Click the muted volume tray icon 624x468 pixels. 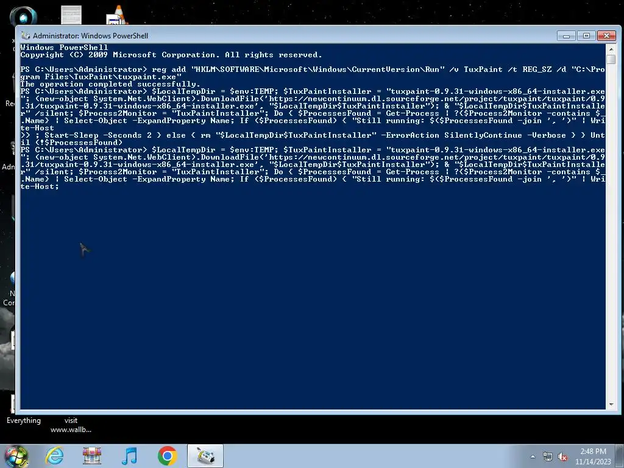562,457
